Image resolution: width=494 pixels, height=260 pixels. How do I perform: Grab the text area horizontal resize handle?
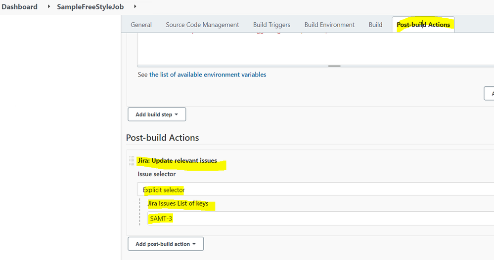[x=334, y=66]
